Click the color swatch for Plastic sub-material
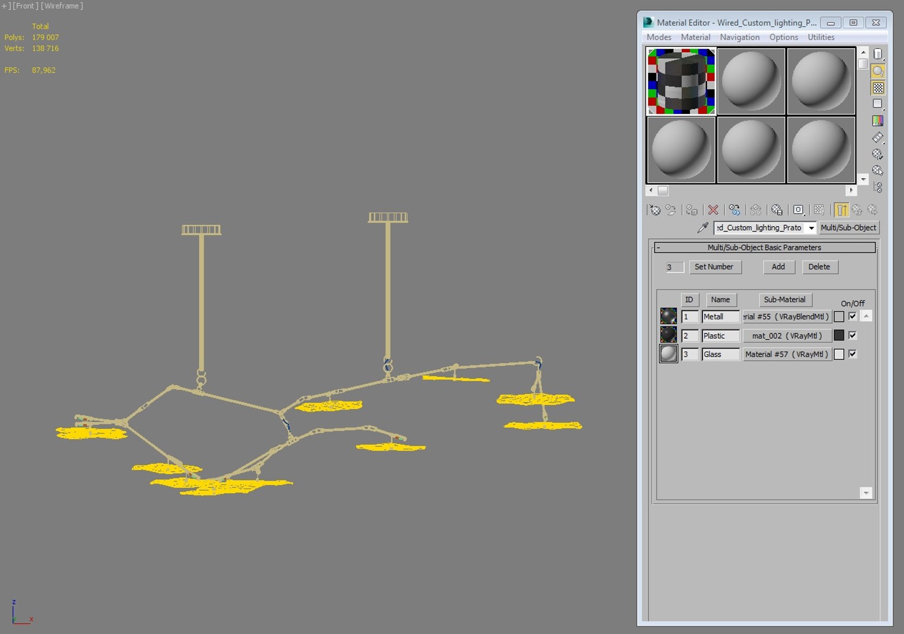904x634 pixels. coord(839,335)
